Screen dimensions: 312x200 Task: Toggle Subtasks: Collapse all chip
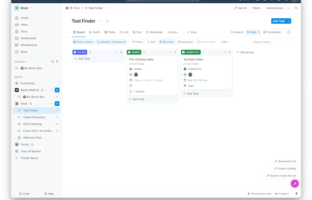click(111, 42)
